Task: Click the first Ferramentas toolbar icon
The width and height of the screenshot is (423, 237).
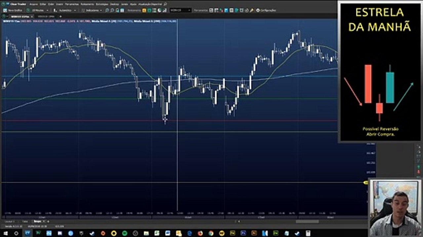Action: pyautogui.click(x=211, y=10)
